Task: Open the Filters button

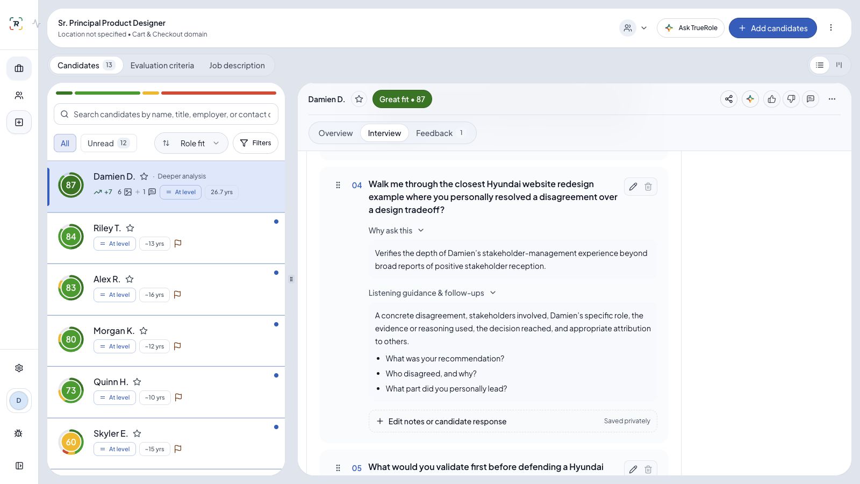Action: click(x=255, y=143)
